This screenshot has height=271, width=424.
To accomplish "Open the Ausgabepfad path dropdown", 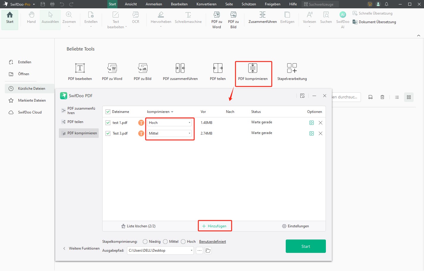I will [191, 250].
